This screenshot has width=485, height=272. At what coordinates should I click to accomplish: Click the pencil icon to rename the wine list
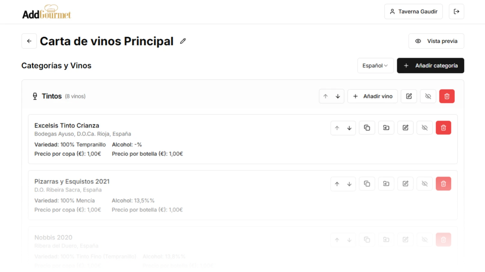click(183, 41)
